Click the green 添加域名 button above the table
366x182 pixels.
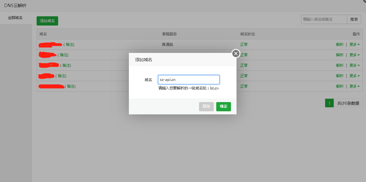pyautogui.click(x=47, y=21)
